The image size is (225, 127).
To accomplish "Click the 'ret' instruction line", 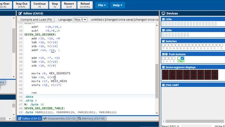I will (x=34, y=93).
